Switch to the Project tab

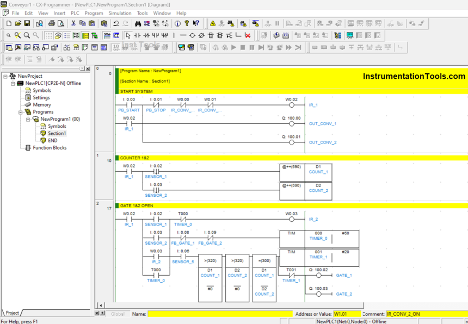[x=13, y=313]
